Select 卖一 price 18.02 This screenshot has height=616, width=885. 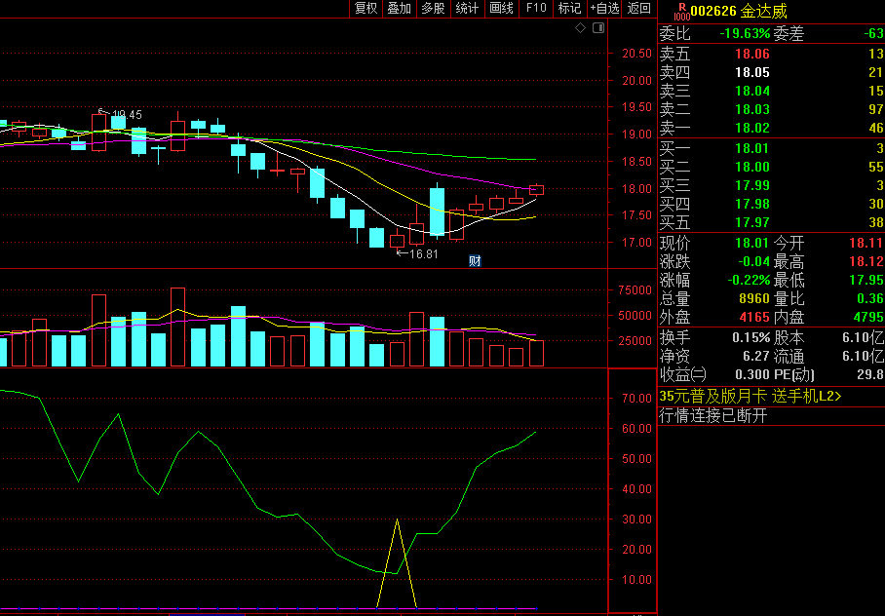(752, 128)
